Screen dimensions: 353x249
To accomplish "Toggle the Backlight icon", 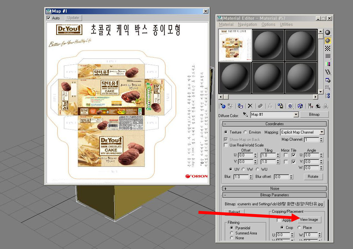I will tap(328, 40).
